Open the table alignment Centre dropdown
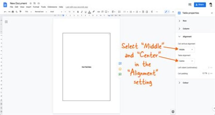 tap(186, 61)
